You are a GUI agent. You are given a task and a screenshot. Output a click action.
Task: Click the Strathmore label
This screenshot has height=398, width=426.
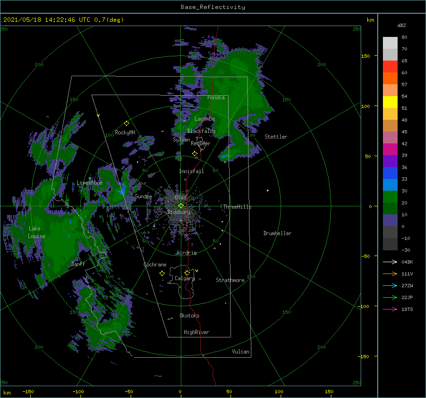(230, 280)
